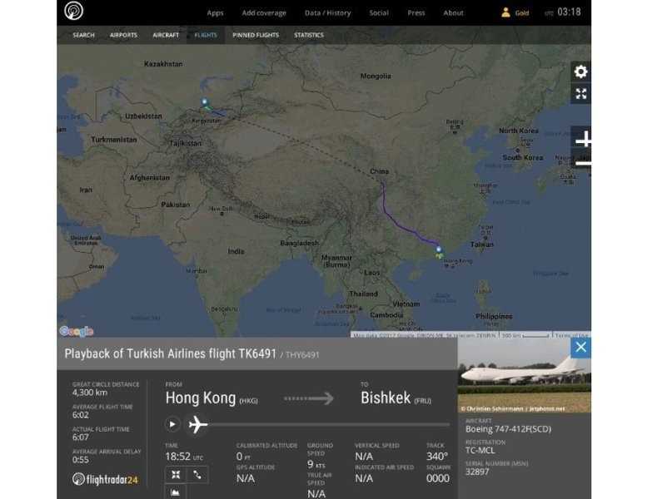
Task: Zoom in the map with plus button
Action: click(583, 139)
